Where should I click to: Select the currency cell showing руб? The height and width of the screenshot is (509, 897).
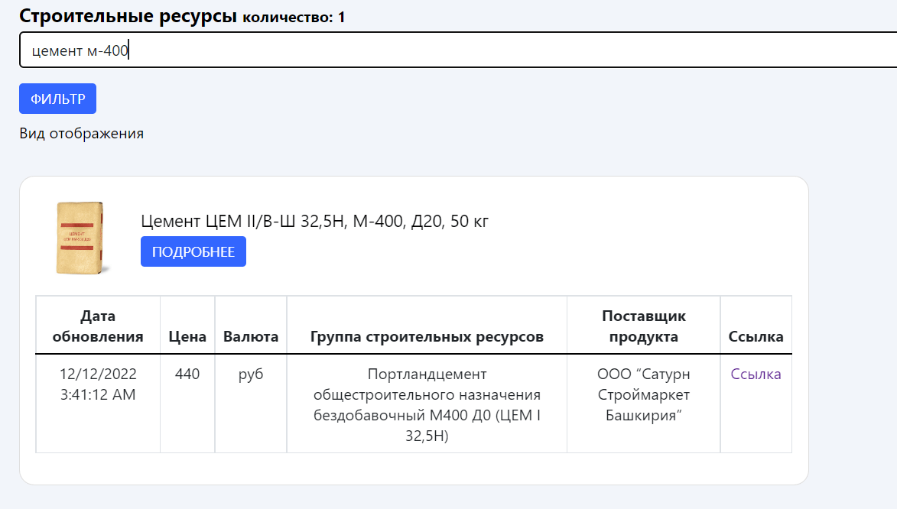tap(251, 374)
